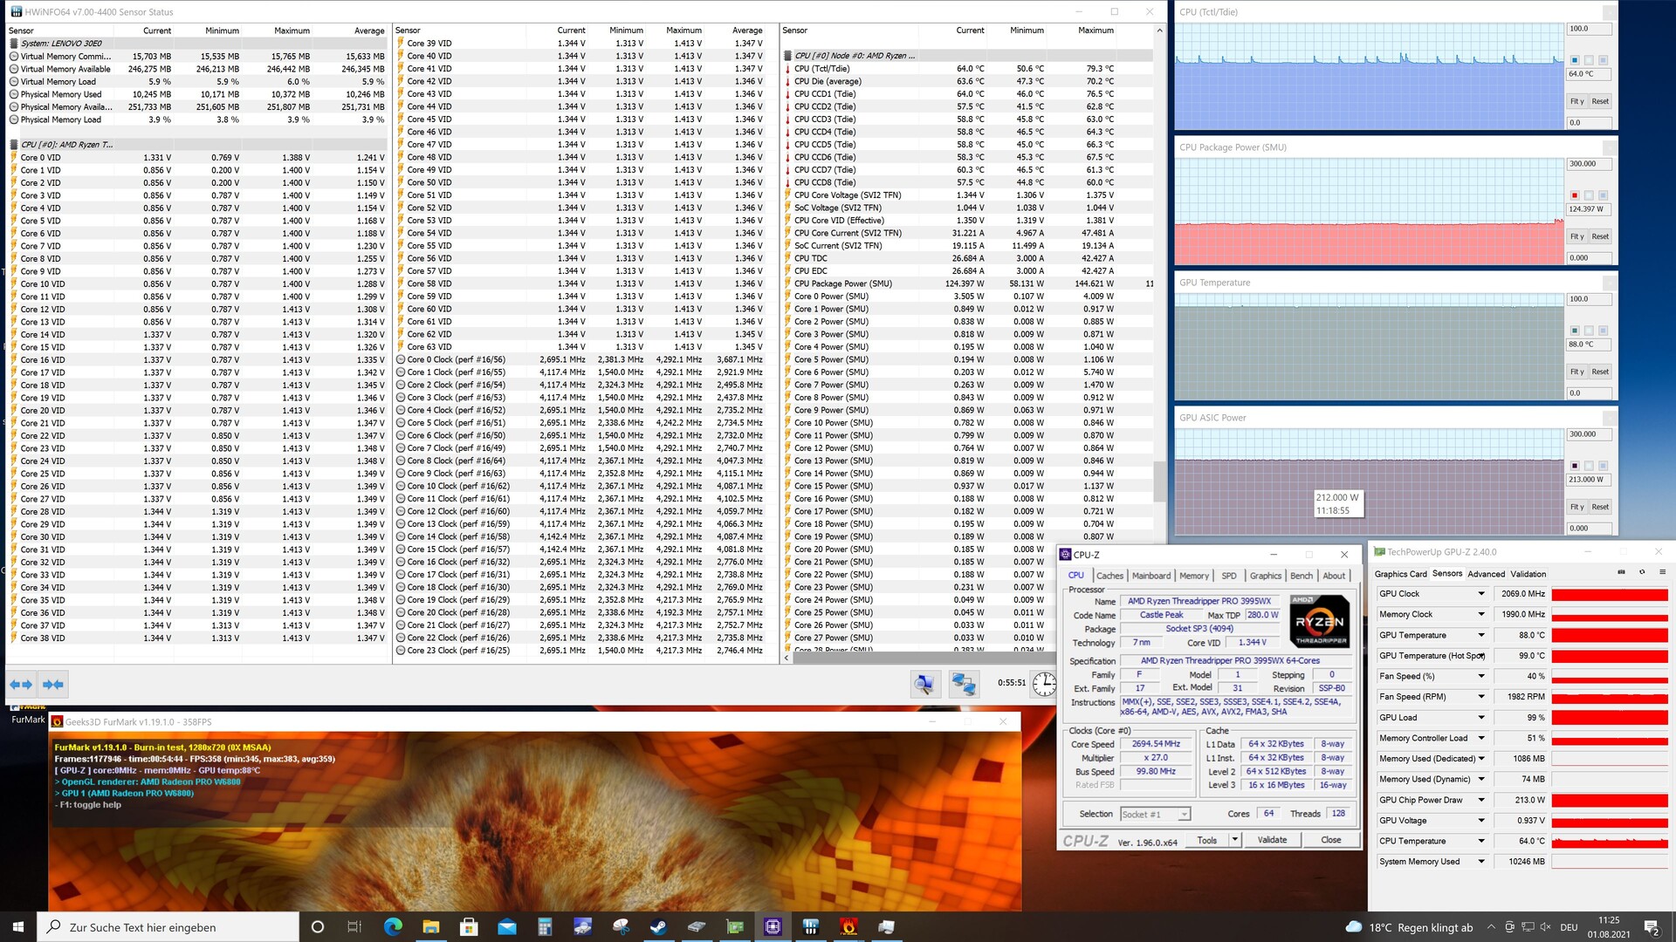Viewport: 1676px width, 942px height.
Task: Click HWiNFO collapse columns arrows icon
Action: pos(53,685)
